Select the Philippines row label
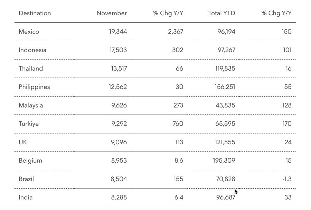 [34, 87]
